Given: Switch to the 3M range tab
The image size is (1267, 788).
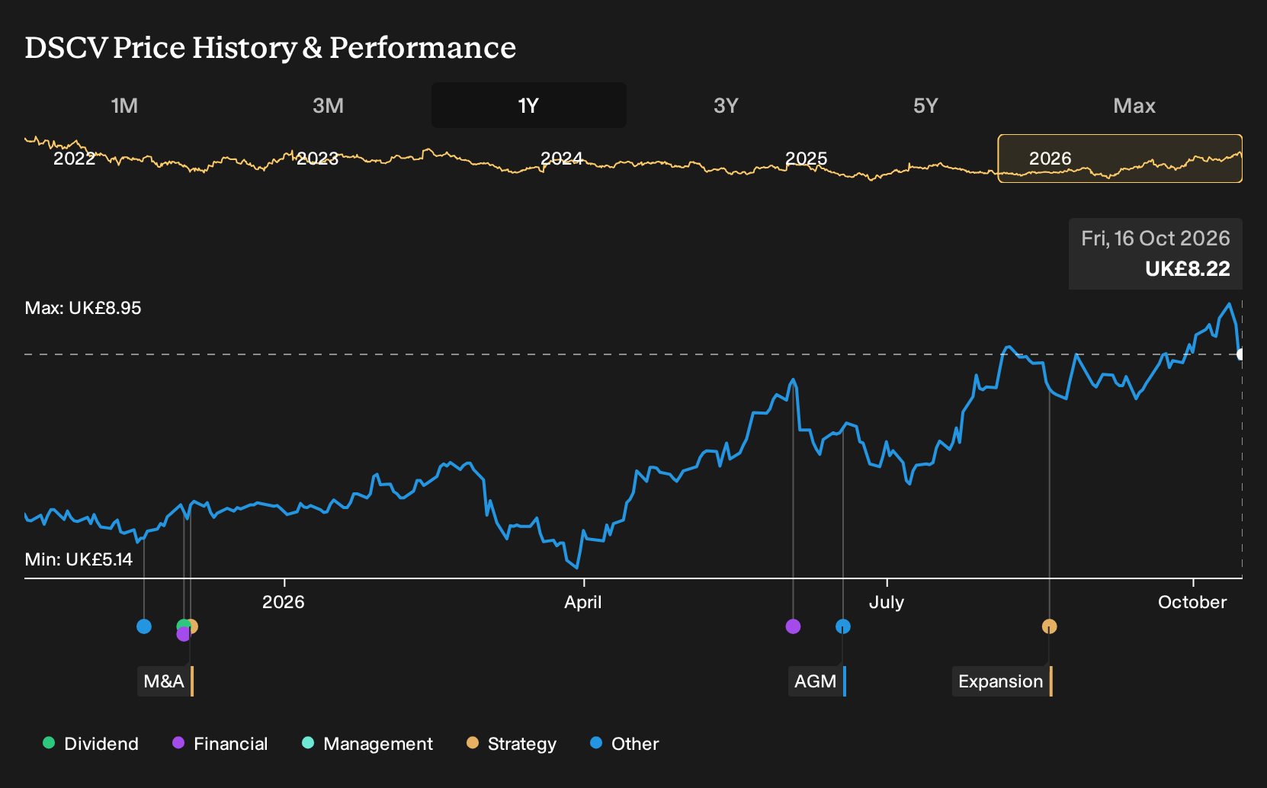Looking at the screenshot, I should pyautogui.click(x=328, y=105).
